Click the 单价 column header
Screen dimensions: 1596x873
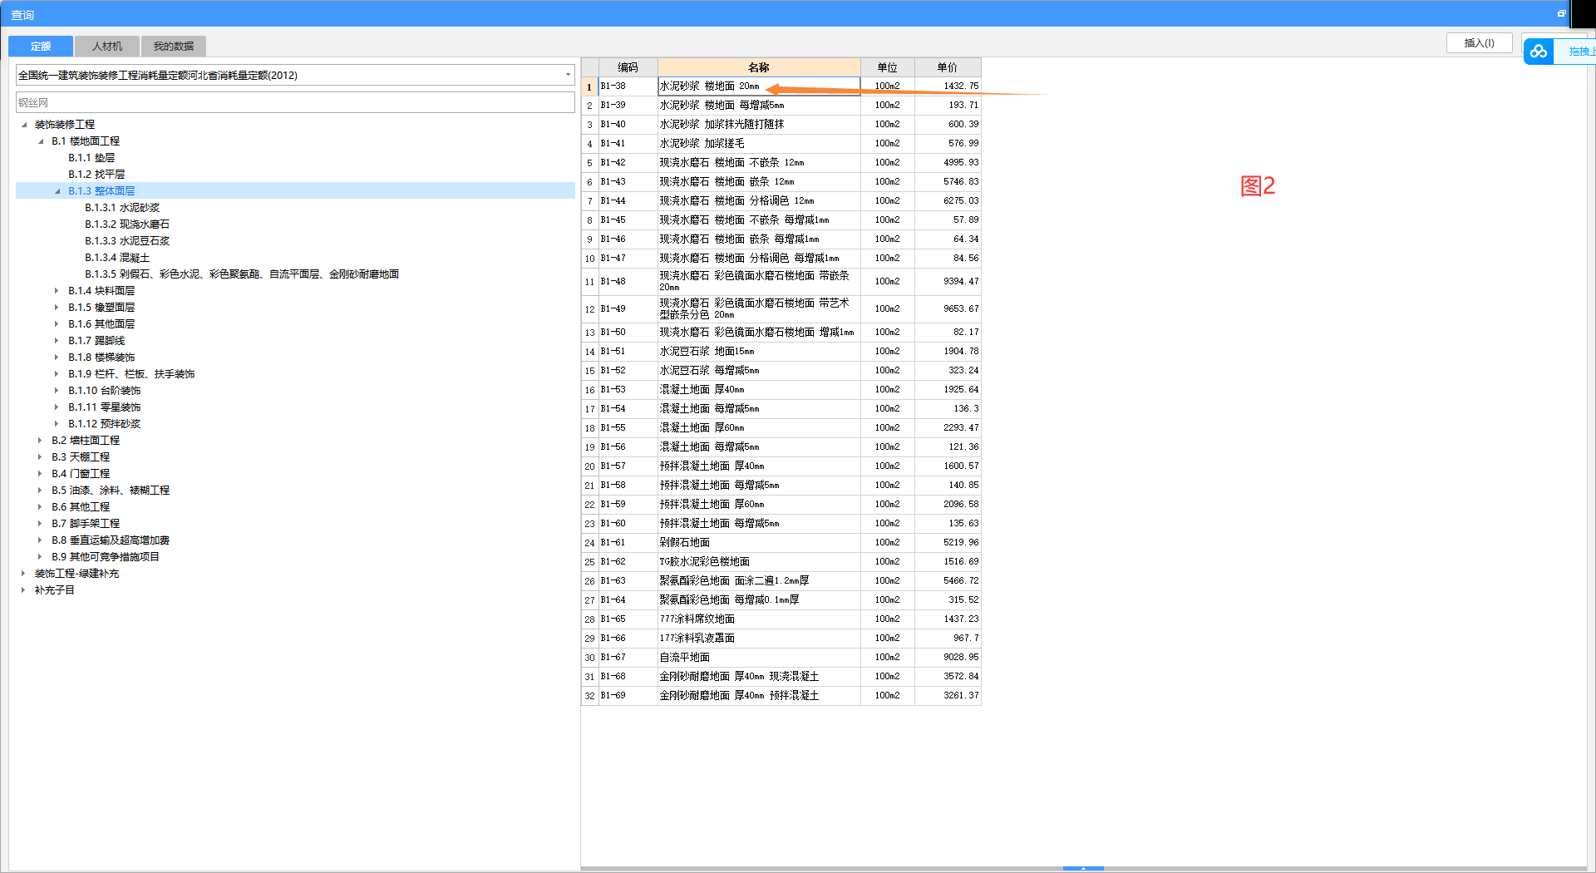pos(948,67)
